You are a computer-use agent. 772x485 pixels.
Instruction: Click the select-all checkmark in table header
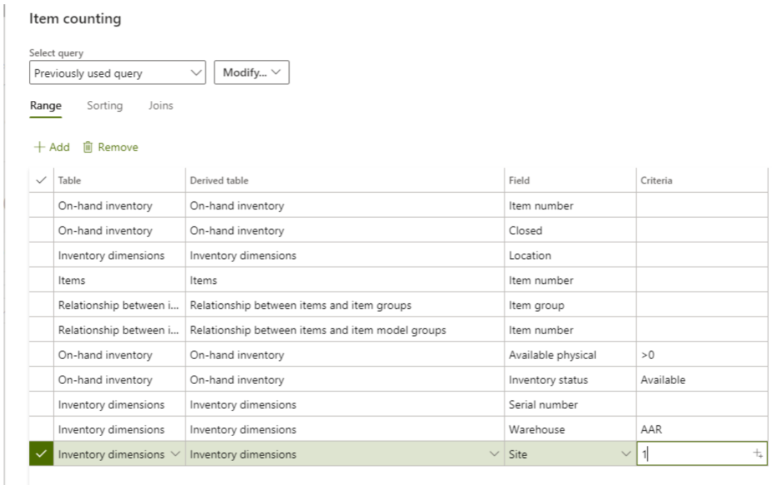coord(41,180)
